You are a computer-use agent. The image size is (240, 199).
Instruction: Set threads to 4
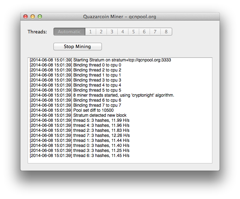[x=123, y=32]
